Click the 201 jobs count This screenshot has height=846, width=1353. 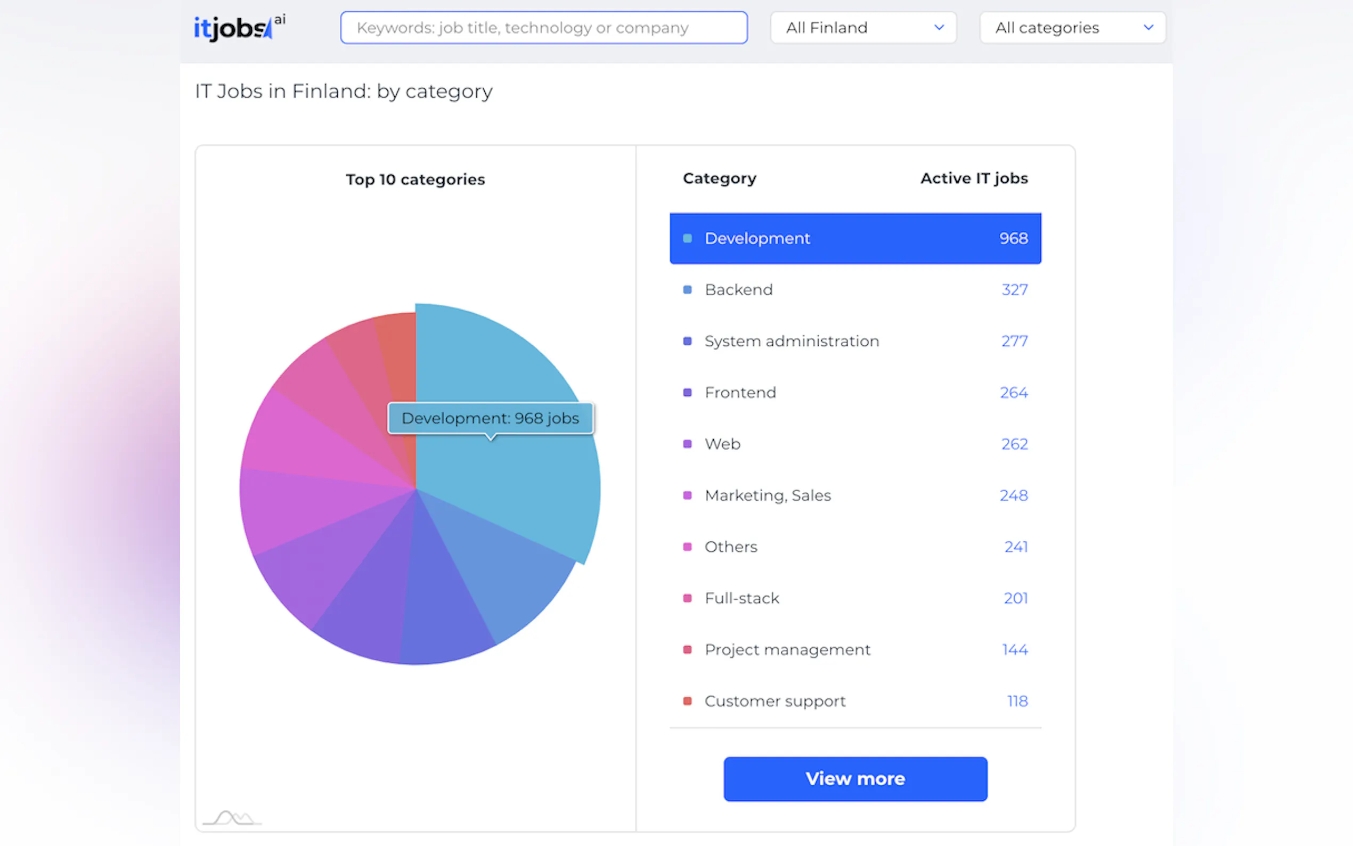[x=1016, y=599]
